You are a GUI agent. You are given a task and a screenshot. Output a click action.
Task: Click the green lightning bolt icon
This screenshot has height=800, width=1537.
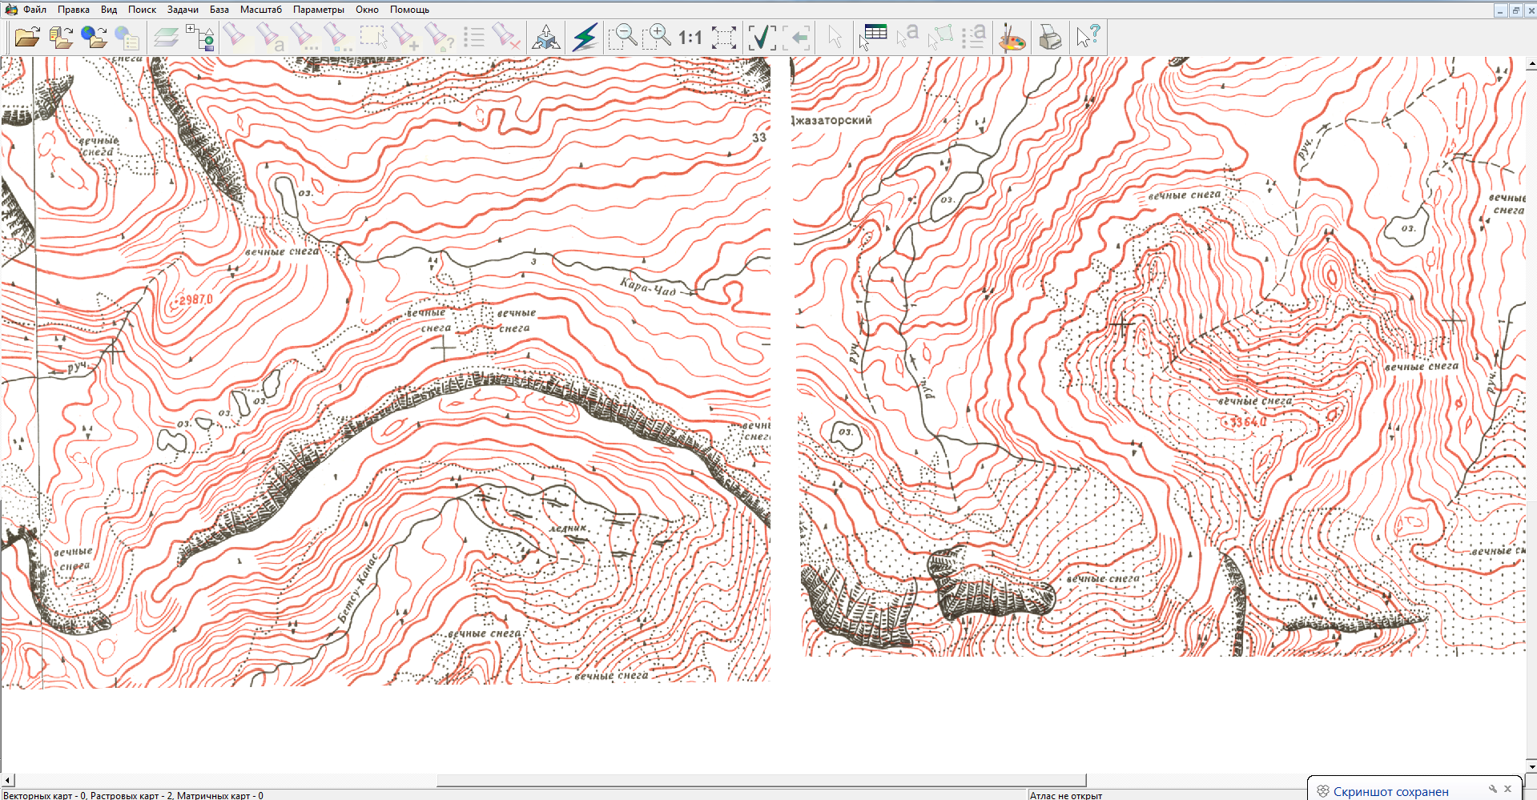[x=585, y=38]
